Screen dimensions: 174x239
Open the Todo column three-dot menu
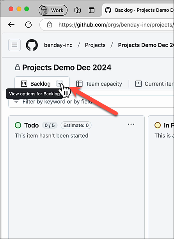pyautogui.click(x=131, y=124)
